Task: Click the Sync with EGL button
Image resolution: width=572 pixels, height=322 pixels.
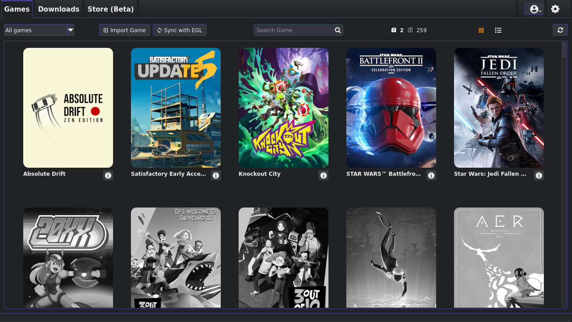Action: click(x=180, y=30)
